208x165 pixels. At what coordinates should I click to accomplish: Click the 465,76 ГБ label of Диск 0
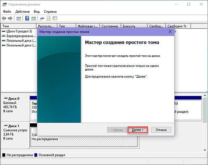(x=10, y=107)
